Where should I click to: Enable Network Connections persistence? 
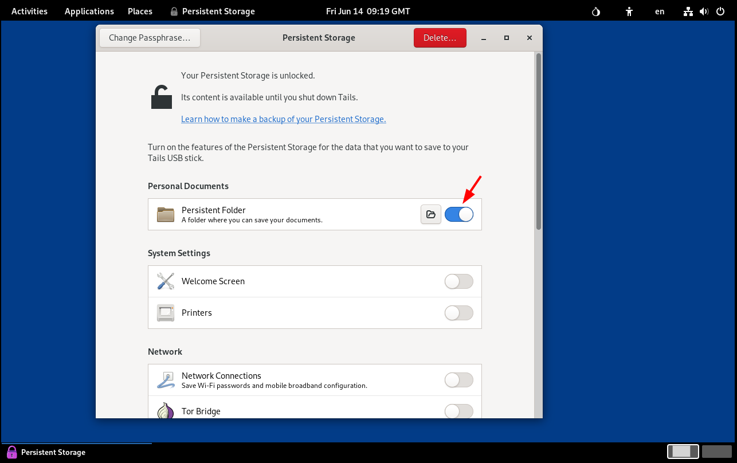coord(458,380)
